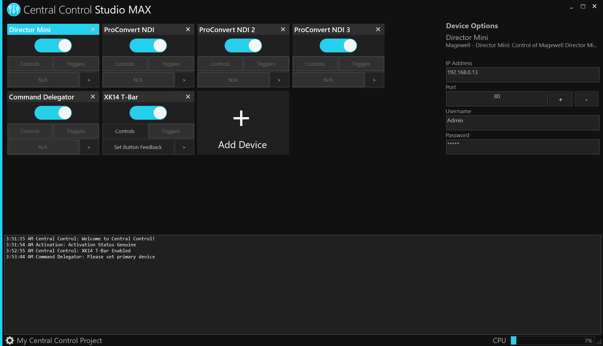
Task: Toggle the Command Delegator enable switch
Action: [x=53, y=113]
